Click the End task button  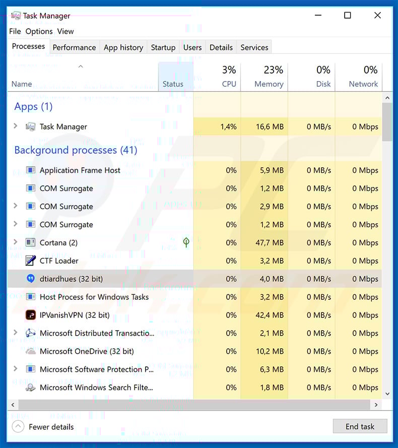click(360, 426)
